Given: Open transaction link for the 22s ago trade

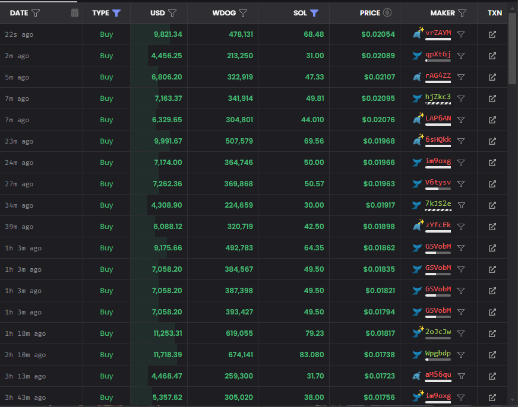Looking at the screenshot, I should tap(492, 34).
